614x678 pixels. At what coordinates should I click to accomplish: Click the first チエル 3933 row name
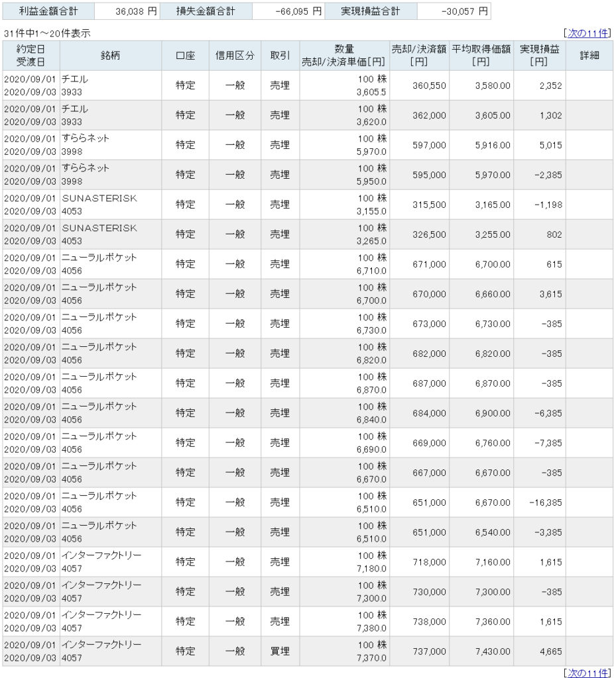[74, 85]
